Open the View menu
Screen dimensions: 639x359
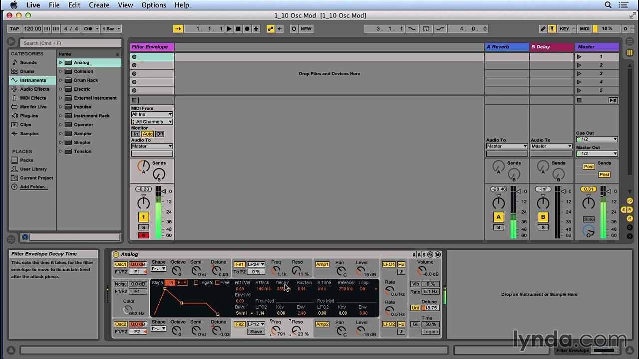point(125,5)
